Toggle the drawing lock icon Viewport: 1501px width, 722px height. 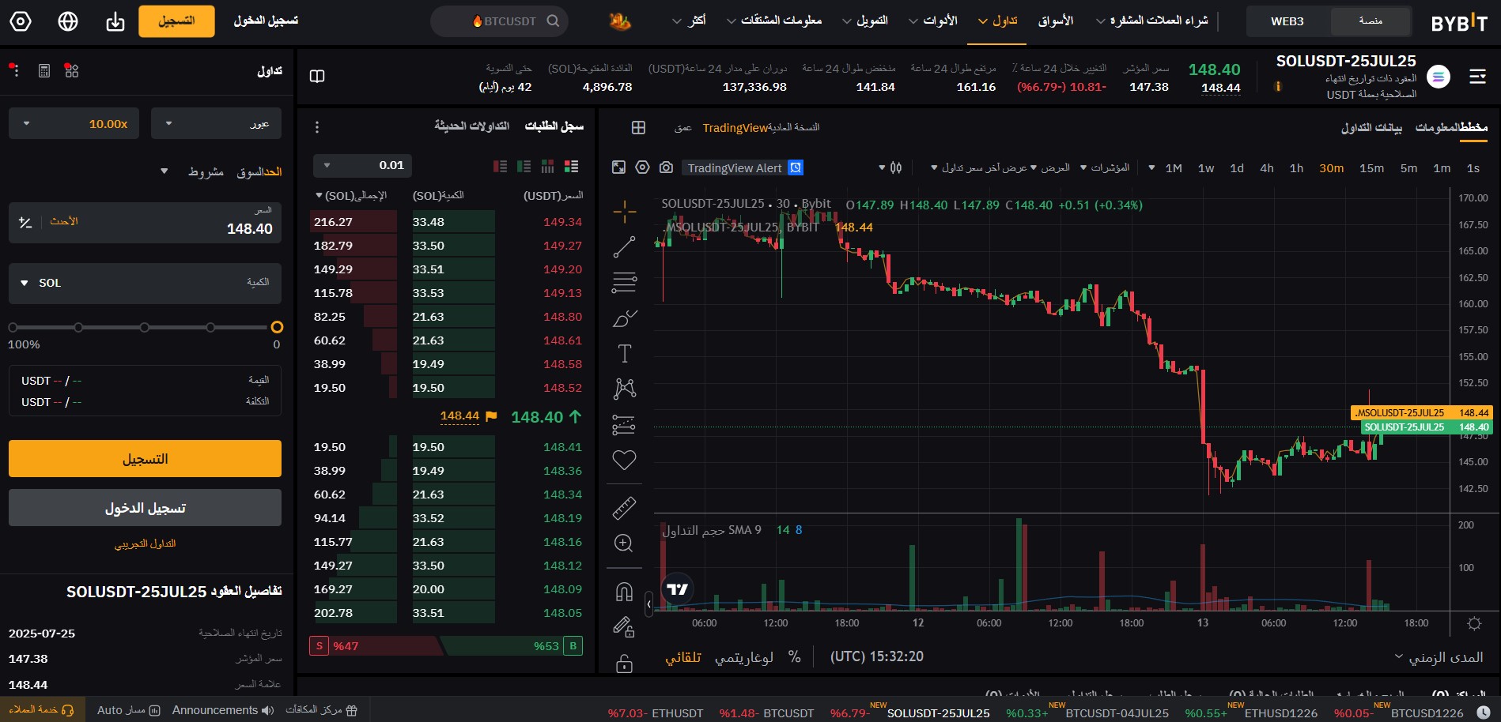coord(625,664)
